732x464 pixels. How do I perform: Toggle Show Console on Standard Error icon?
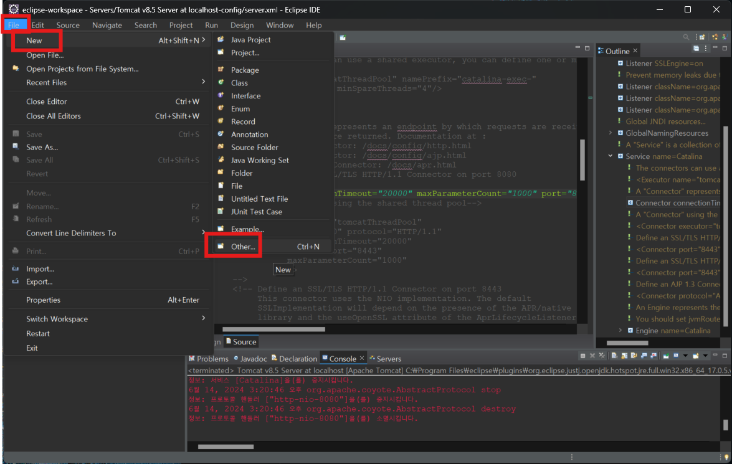pos(654,356)
